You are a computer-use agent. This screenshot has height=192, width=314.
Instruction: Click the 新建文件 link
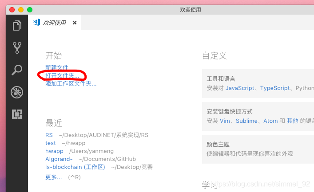tap(57, 67)
